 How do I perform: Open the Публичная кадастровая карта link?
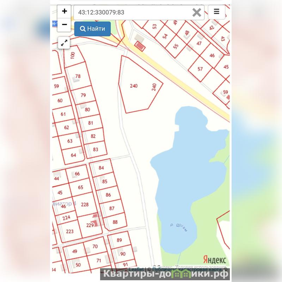tap(187, 269)
